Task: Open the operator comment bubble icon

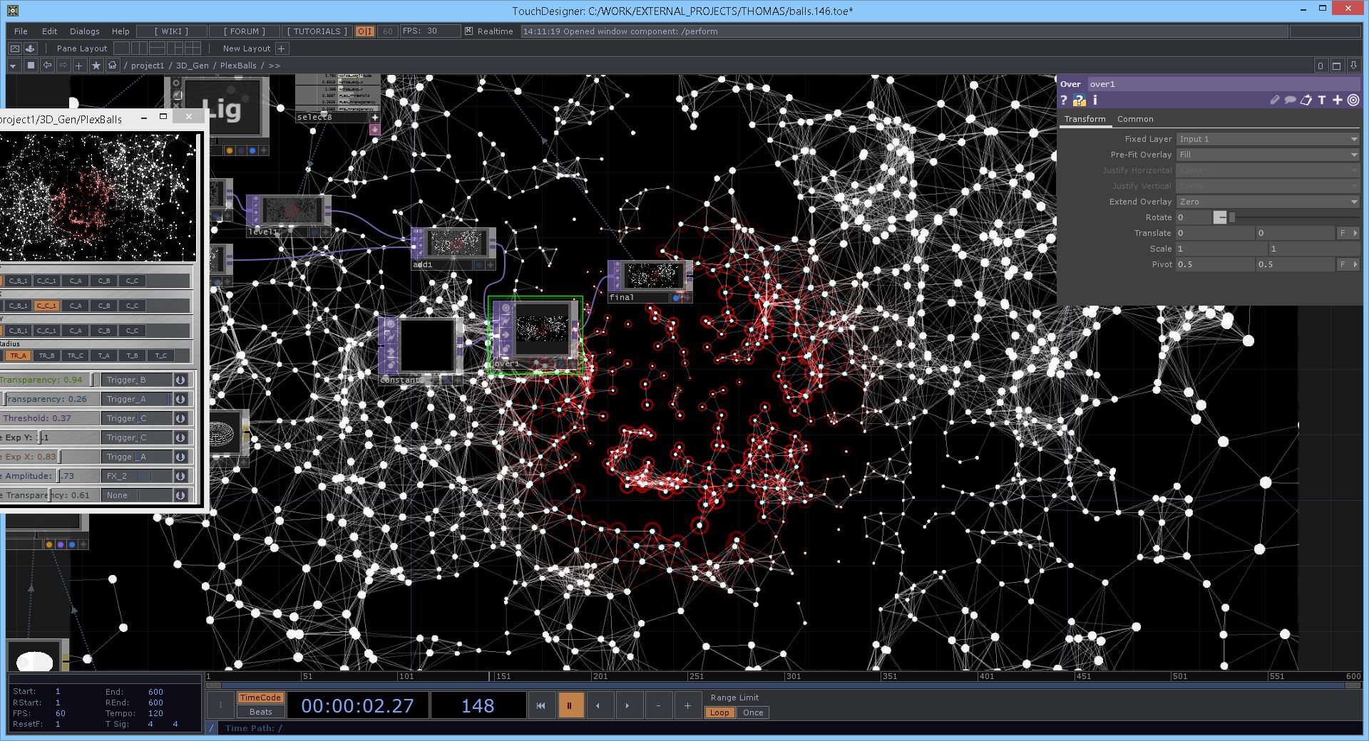Action: coord(1290,100)
